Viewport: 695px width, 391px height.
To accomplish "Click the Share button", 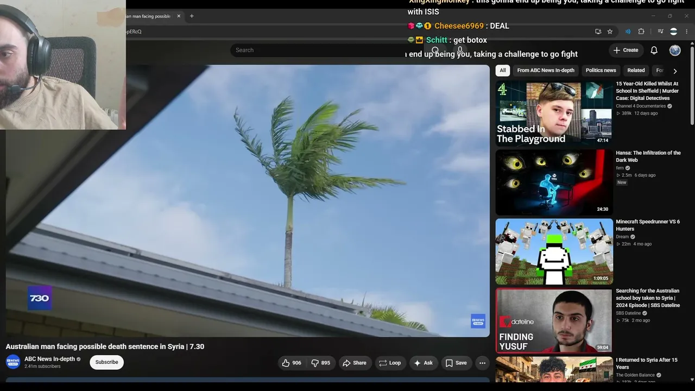I will 355,363.
